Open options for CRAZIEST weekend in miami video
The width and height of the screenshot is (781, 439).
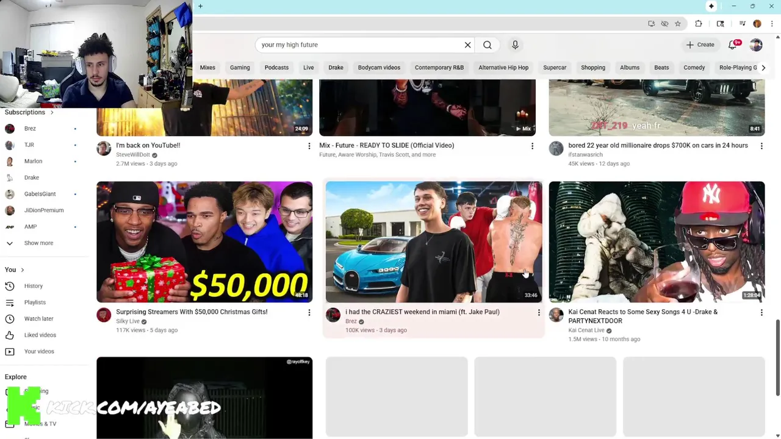tap(539, 313)
